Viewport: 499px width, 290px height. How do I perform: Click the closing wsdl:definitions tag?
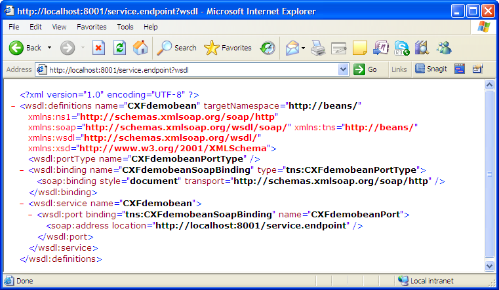click(x=61, y=259)
